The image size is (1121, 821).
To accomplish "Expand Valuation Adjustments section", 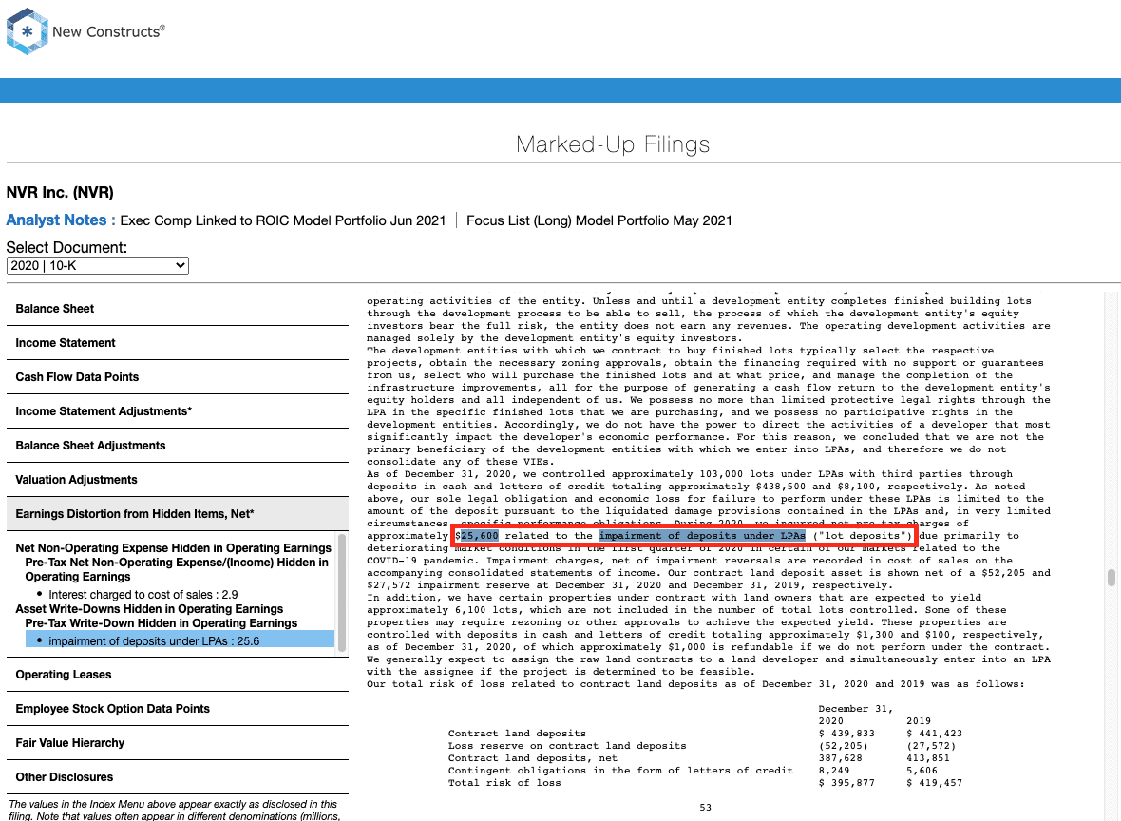I will coord(178,480).
